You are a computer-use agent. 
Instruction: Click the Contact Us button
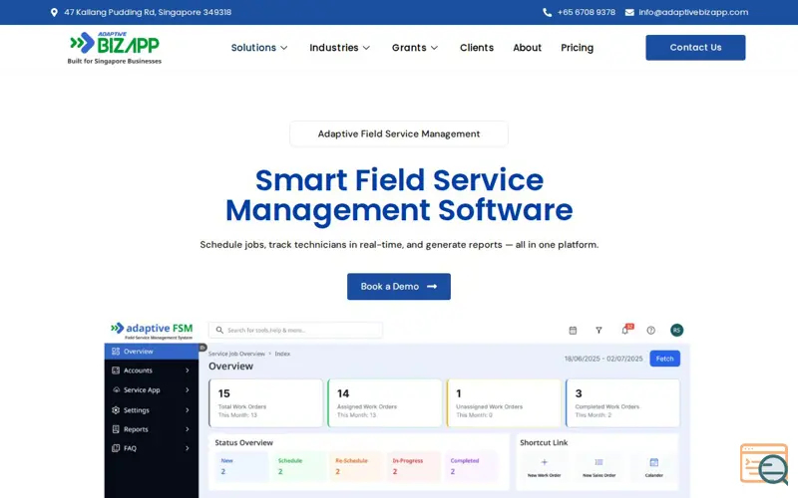click(x=695, y=47)
